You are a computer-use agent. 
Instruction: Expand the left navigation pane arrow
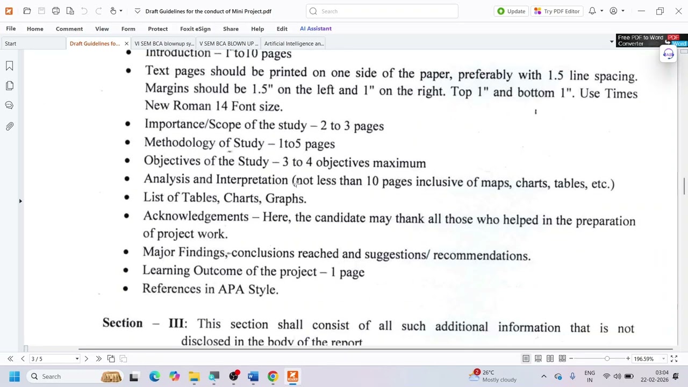(x=20, y=201)
